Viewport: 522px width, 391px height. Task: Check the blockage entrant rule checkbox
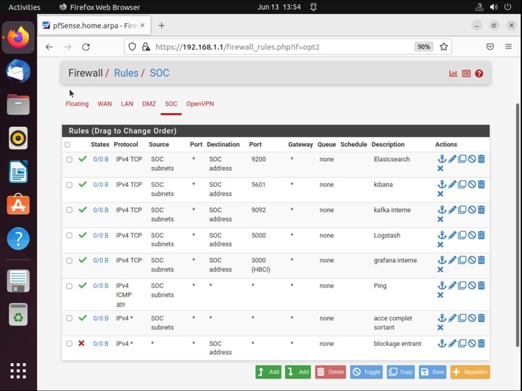point(69,343)
